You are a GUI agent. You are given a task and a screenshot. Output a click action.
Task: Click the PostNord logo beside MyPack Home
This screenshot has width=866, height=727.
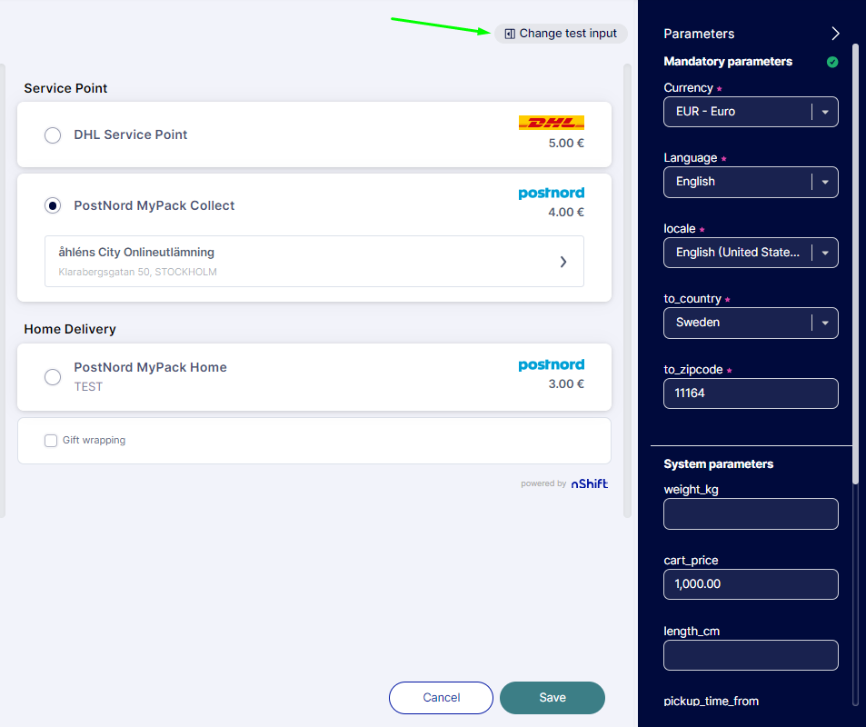(x=551, y=365)
